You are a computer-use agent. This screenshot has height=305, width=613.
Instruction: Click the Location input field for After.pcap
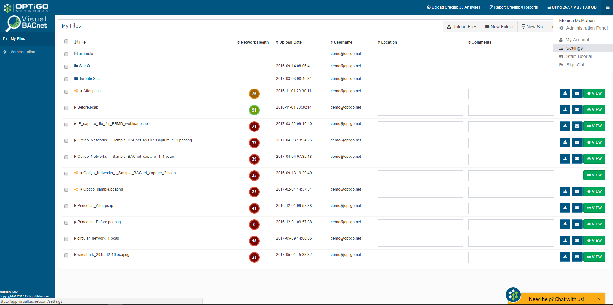tap(420, 94)
